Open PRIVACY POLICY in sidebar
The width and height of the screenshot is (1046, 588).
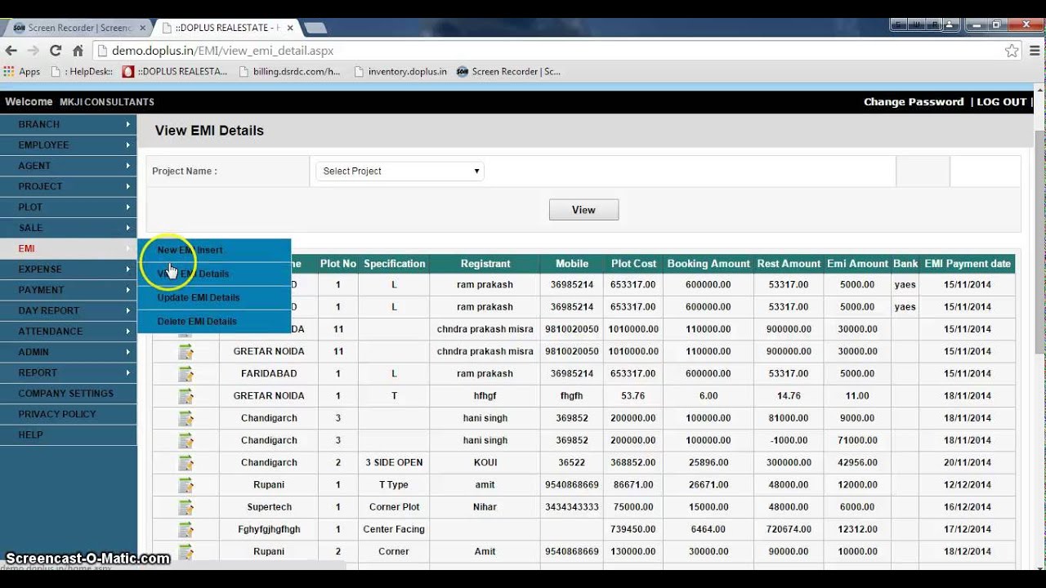click(69, 414)
